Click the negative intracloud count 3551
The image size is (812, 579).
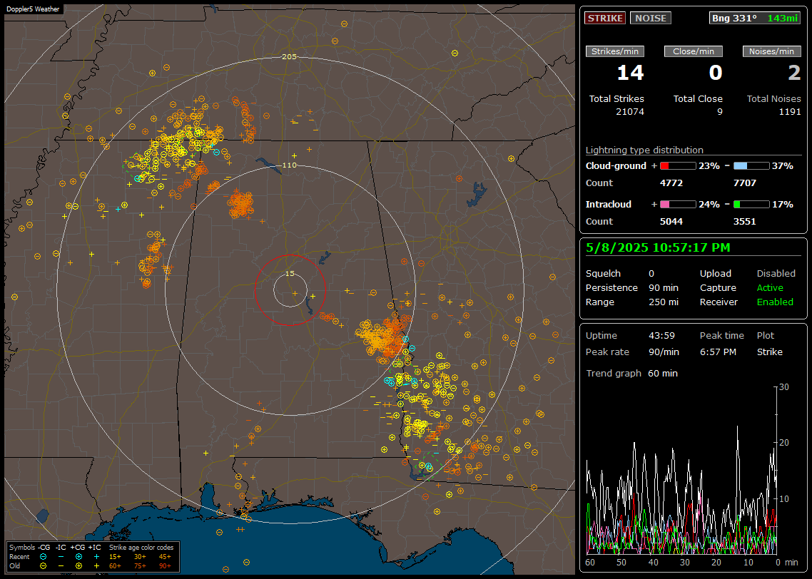pyautogui.click(x=745, y=222)
